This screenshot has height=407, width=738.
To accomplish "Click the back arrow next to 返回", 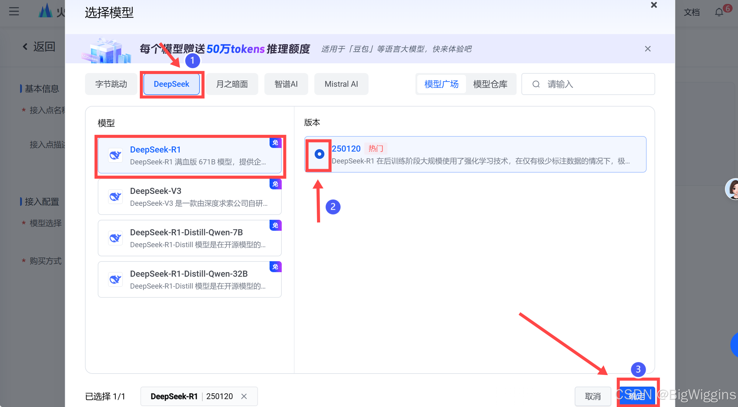I will [25, 47].
